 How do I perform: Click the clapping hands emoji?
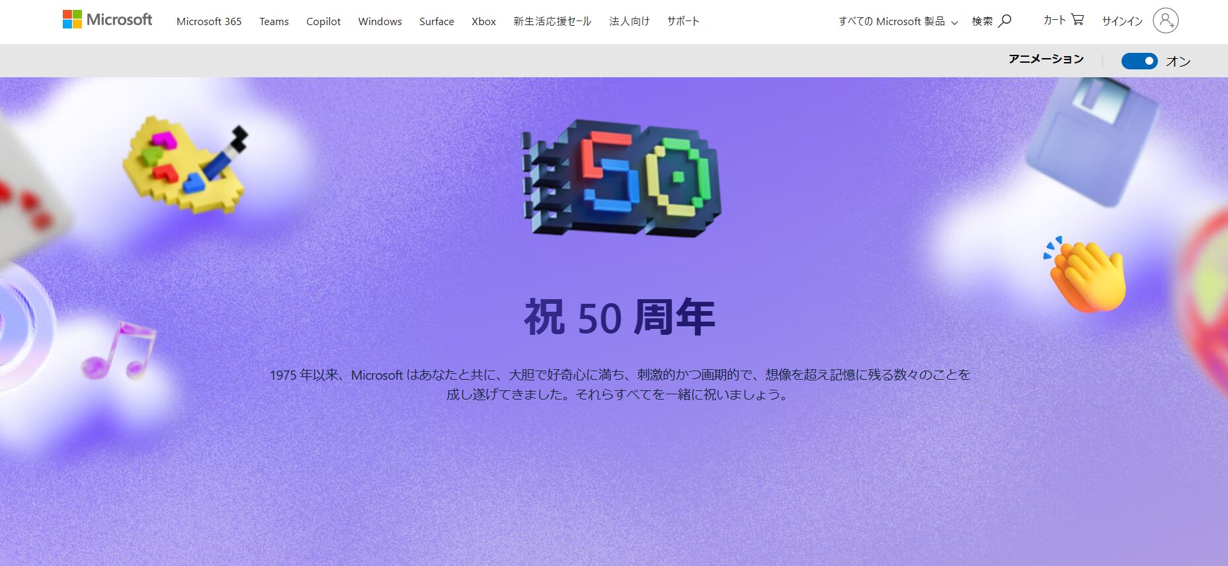coord(1085,275)
